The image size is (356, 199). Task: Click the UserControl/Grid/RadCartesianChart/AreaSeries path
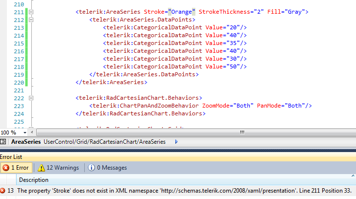coord(105,142)
